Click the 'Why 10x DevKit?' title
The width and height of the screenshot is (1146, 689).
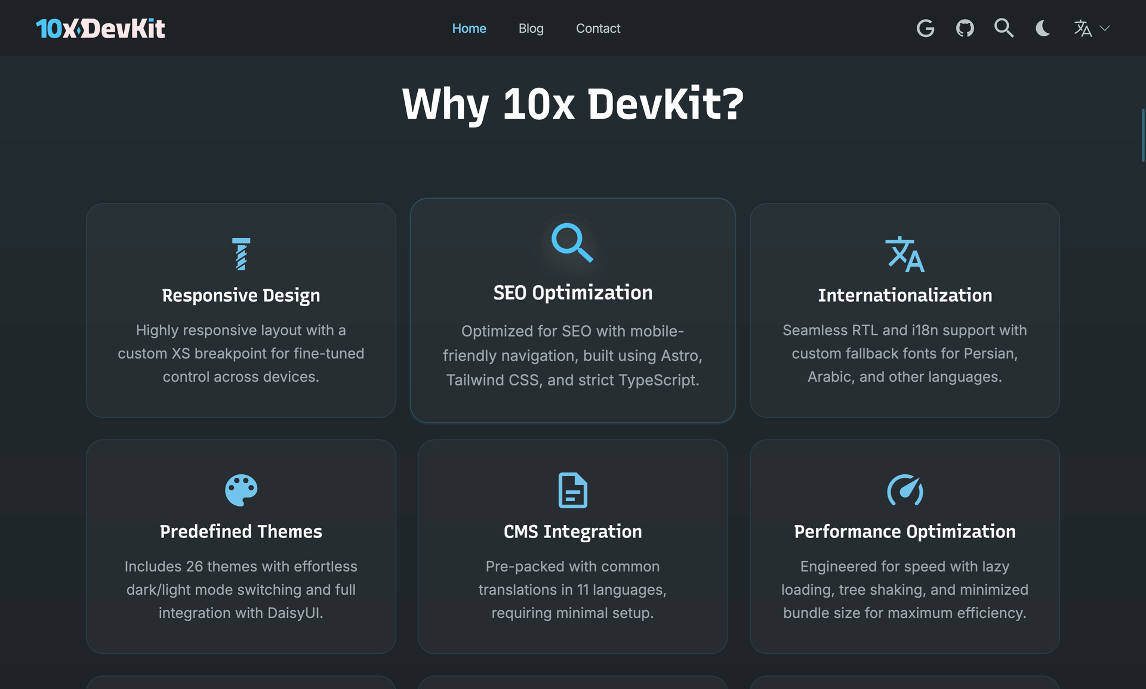[x=572, y=104]
